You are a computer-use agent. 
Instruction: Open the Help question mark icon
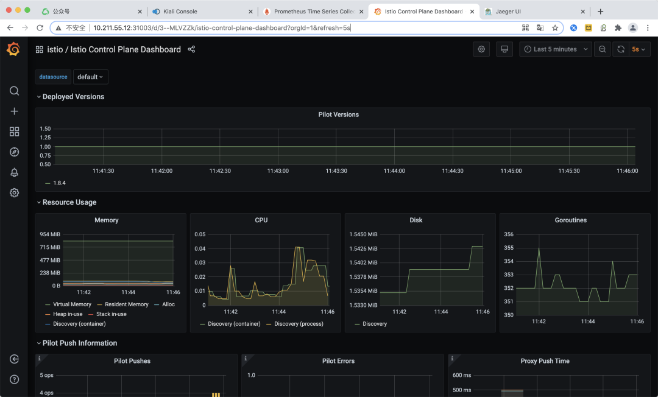tap(14, 379)
